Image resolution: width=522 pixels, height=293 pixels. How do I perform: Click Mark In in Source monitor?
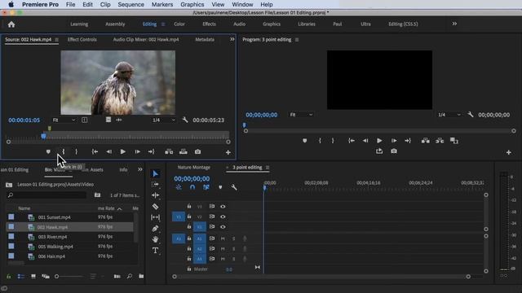click(x=63, y=152)
